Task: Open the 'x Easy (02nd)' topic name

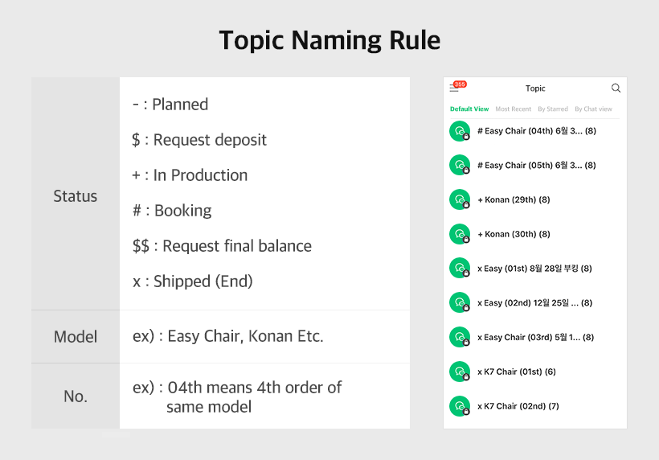Action: (x=534, y=303)
